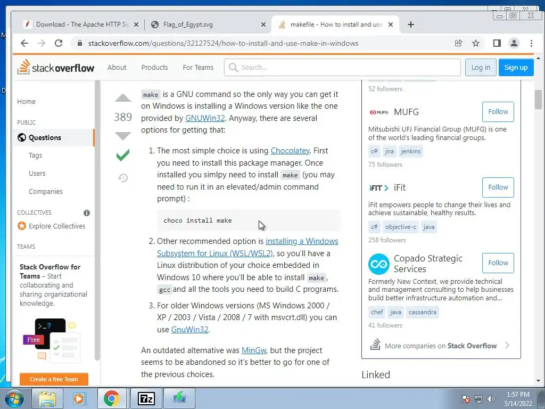Open the GNUWin32 link in the intro paragraph

pos(205,118)
